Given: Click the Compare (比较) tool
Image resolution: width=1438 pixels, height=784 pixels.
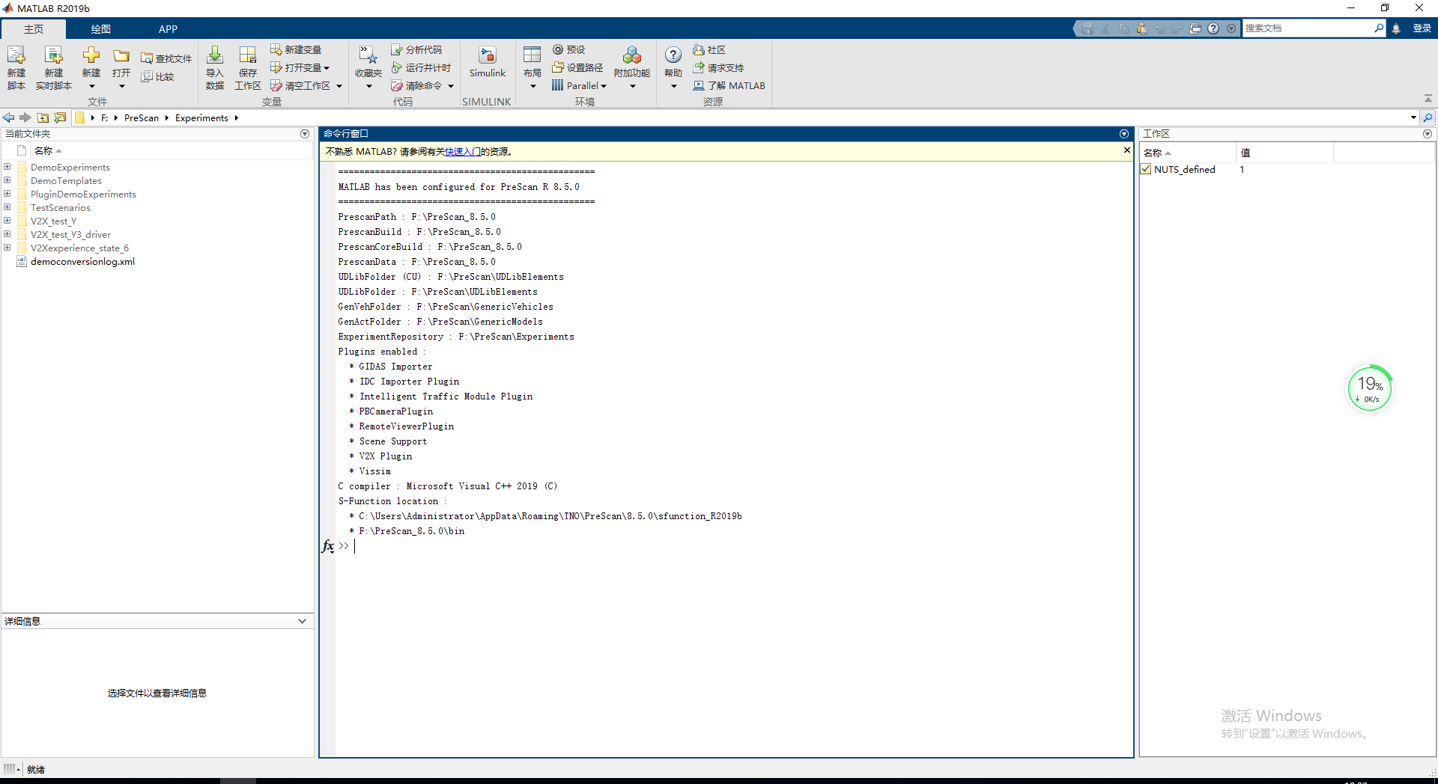Looking at the screenshot, I should pyautogui.click(x=158, y=76).
